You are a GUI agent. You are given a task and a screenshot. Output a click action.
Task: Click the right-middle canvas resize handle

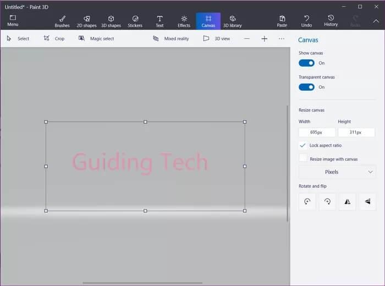pyautogui.click(x=245, y=166)
